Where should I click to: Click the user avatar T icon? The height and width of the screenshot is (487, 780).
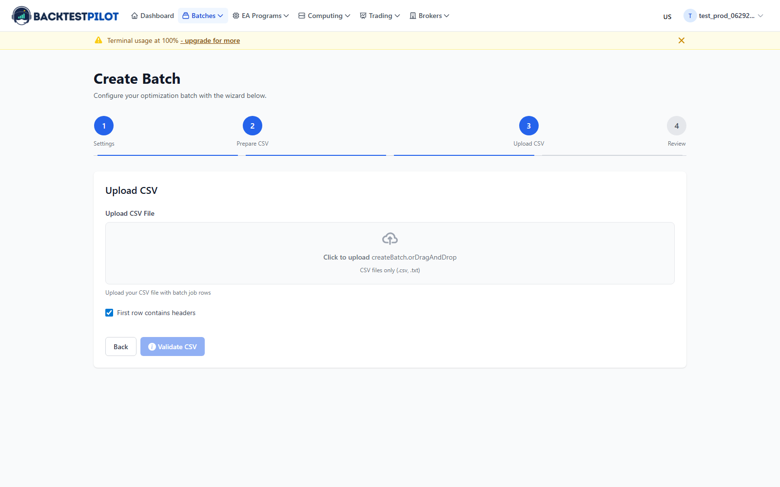[x=690, y=16]
